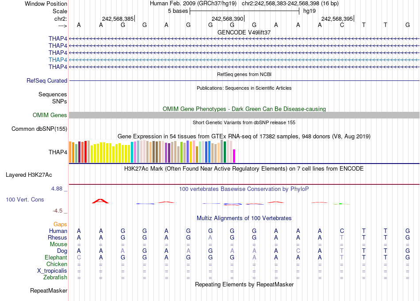
Task: Click the cyan bar in the GTEx expression chart
Action: (132, 152)
